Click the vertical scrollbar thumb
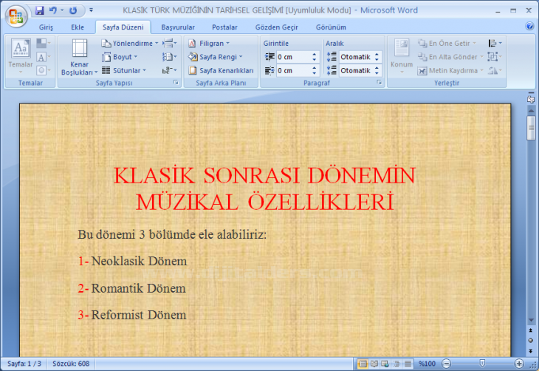 pos(531,128)
